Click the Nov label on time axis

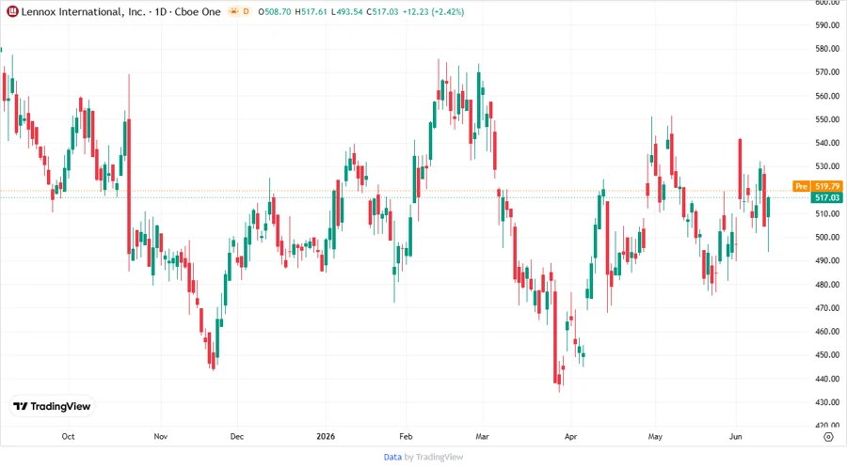point(160,436)
